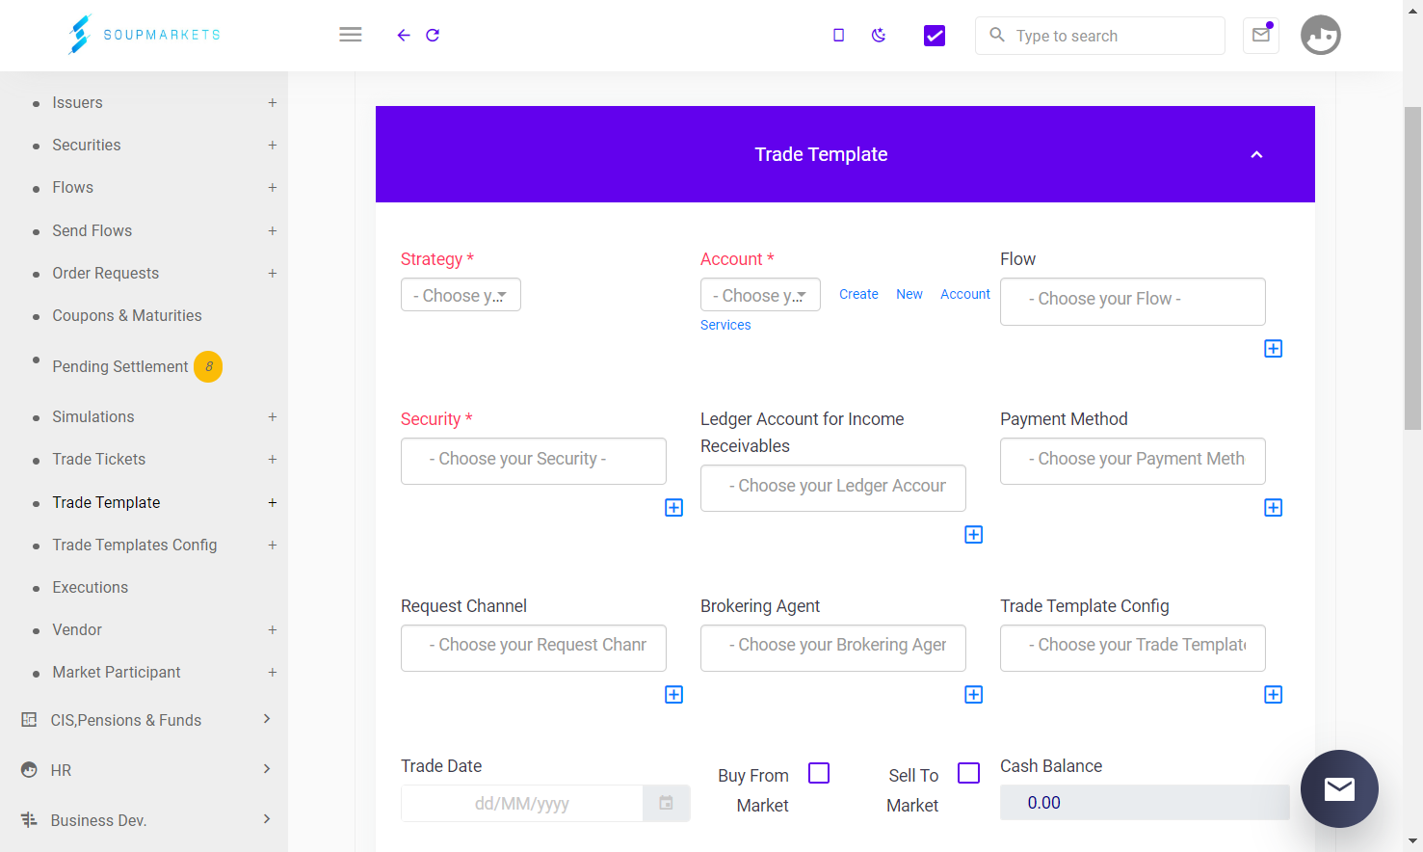
Task: Add new Ledger Account via plus icon
Action: pos(974,535)
